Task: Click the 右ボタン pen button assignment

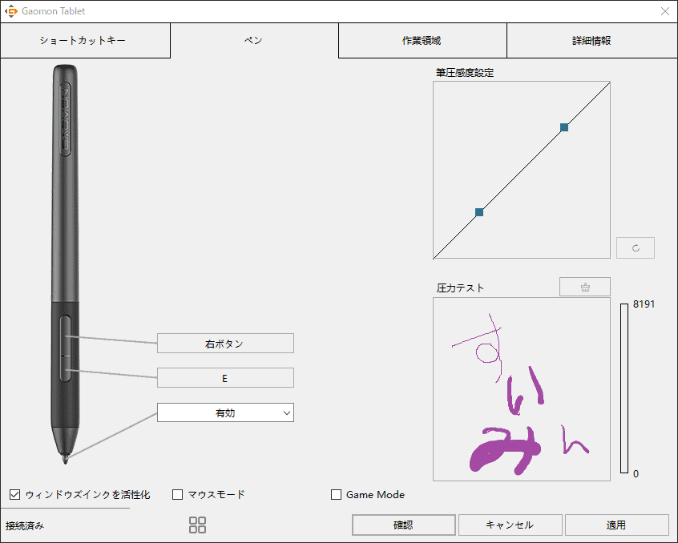Action: point(225,344)
